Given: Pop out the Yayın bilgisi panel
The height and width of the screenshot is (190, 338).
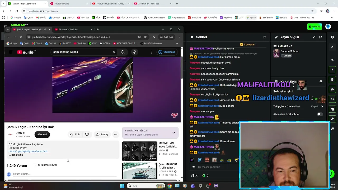Looking at the screenshot, I should [x=320, y=37].
